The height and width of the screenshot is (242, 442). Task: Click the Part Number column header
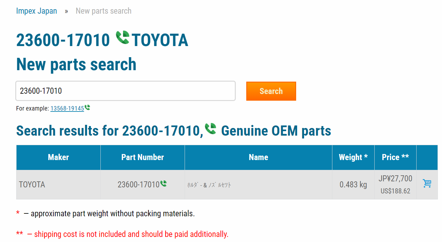pyautogui.click(x=143, y=157)
